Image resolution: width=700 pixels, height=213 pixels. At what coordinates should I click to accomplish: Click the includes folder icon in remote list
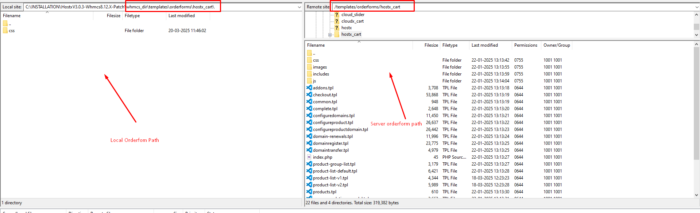309,74
